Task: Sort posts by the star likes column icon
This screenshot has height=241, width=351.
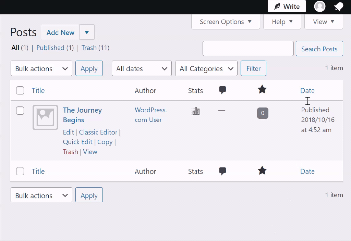Action: click(262, 90)
